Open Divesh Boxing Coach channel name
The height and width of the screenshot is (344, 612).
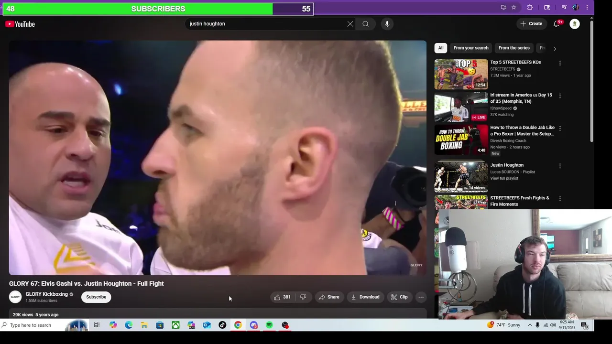tap(508, 141)
